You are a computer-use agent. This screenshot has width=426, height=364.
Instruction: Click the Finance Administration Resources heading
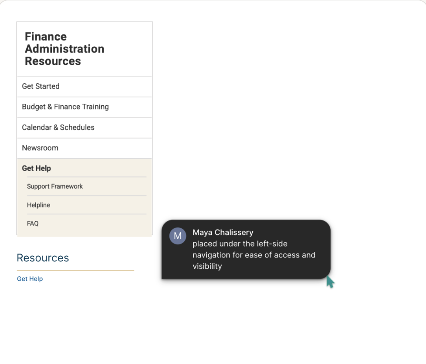[64, 49]
